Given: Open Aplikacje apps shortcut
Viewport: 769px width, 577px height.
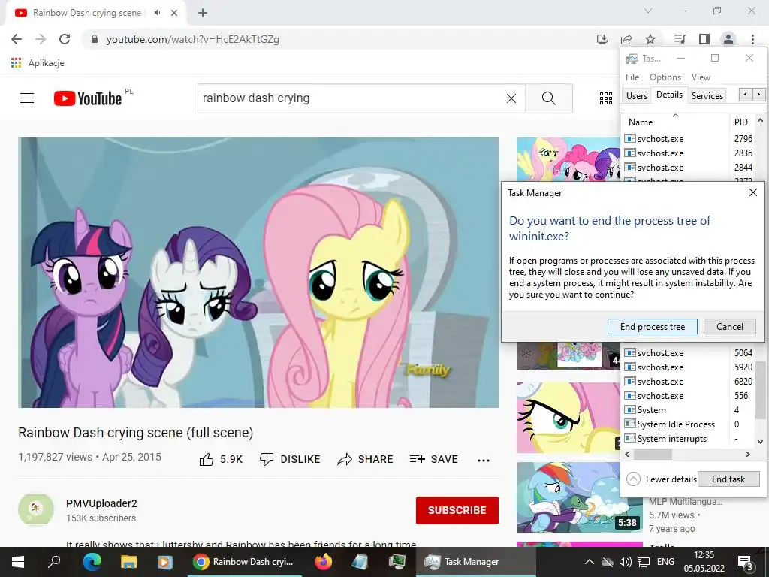Looking at the screenshot, I should click(38, 63).
